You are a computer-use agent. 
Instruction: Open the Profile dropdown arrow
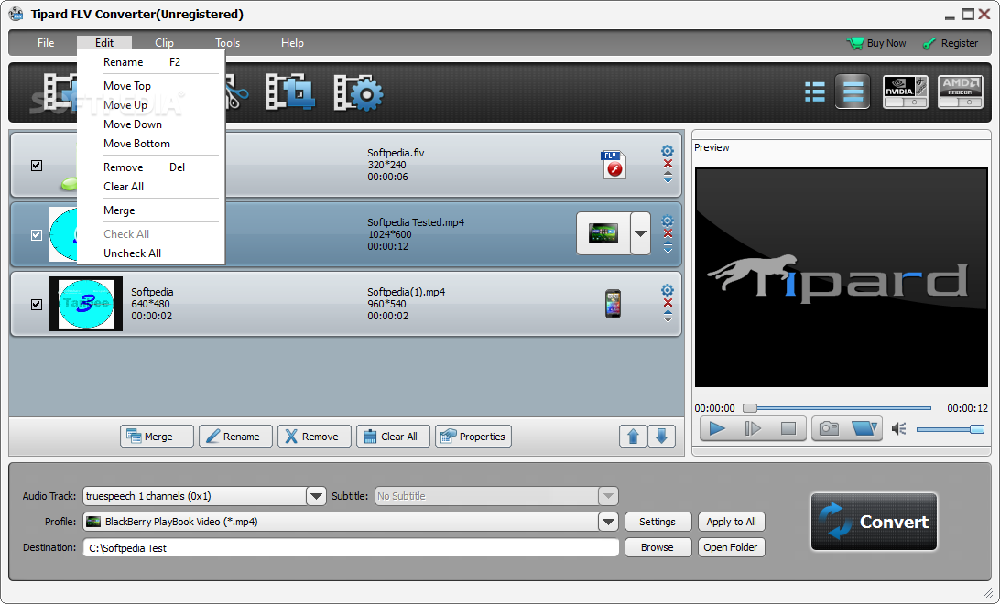pyautogui.click(x=608, y=522)
